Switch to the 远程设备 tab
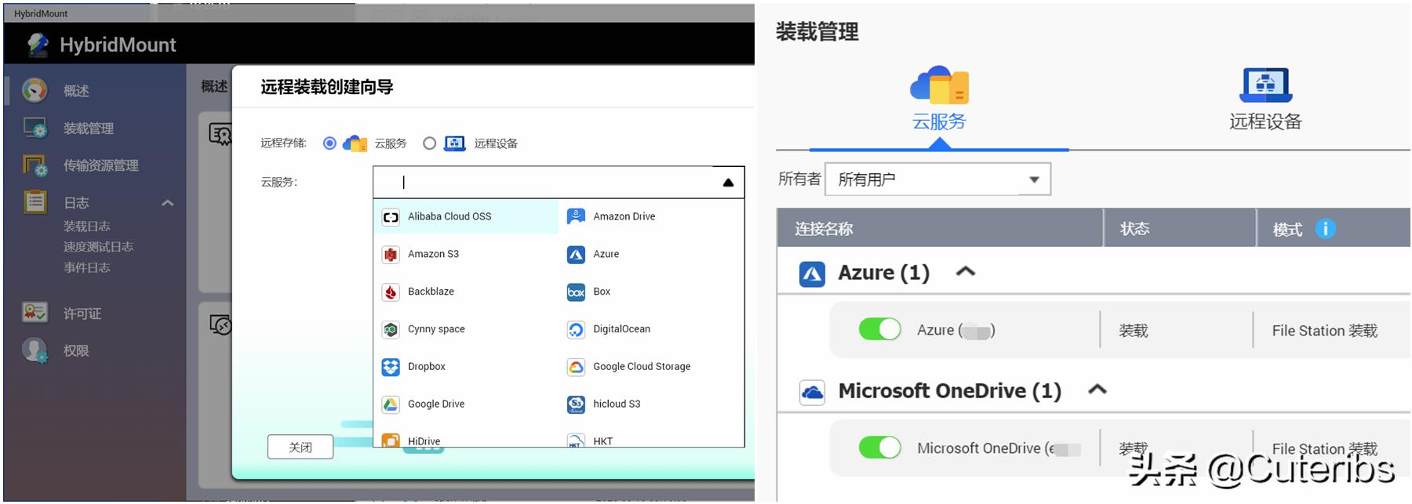Screen dimensions: 1412x504 (1265, 99)
